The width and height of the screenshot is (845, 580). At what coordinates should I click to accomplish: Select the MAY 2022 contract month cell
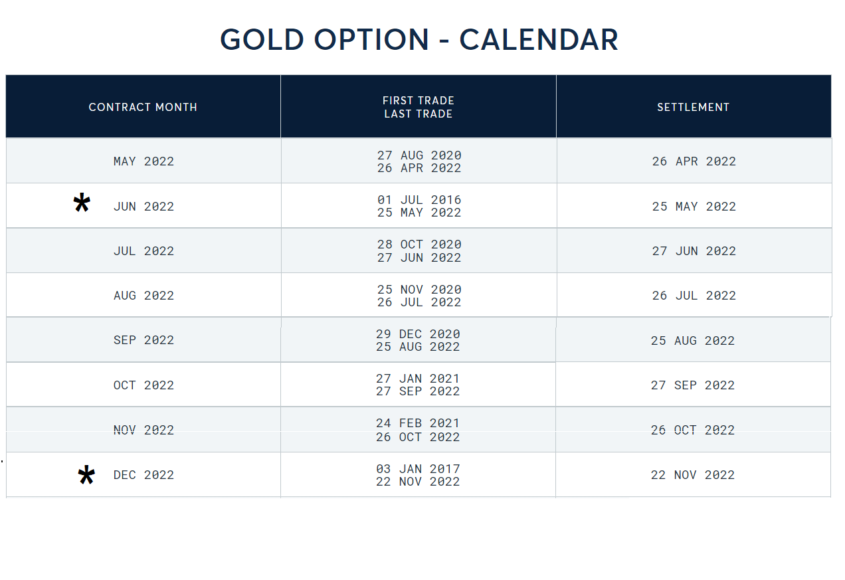(143, 161)
